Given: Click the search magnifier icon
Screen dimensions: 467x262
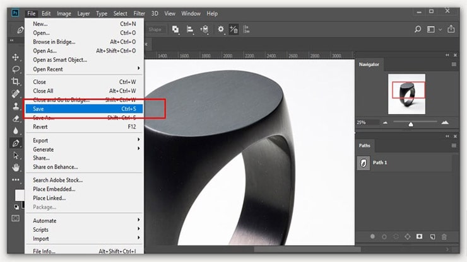Looking at the screenshot, I should coord(418,29).
